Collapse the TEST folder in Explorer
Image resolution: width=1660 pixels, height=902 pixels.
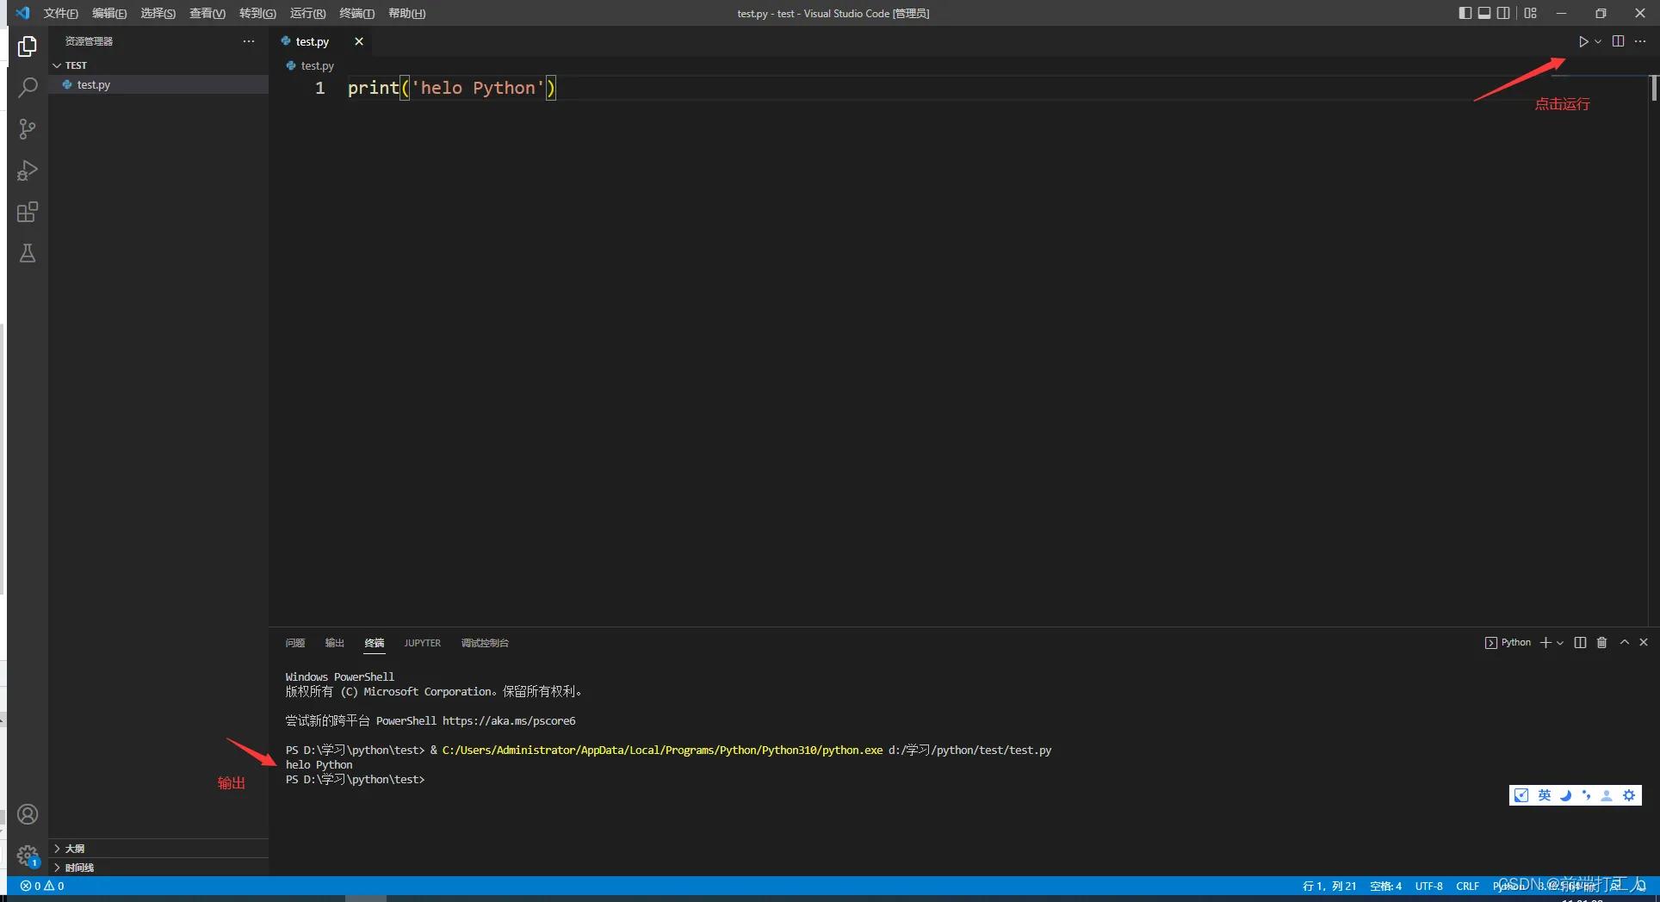point(58,65)
